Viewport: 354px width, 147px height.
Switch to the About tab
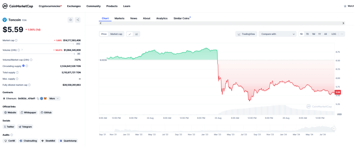click(147, 18)
